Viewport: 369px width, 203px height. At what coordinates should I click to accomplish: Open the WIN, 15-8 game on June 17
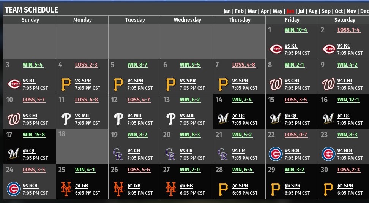(x=34, y=135)
